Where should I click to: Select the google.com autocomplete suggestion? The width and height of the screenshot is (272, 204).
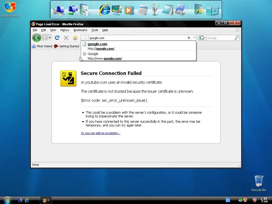(138, 46)
